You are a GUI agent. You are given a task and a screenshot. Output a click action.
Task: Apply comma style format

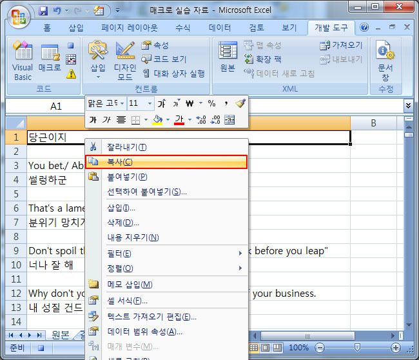226,103
